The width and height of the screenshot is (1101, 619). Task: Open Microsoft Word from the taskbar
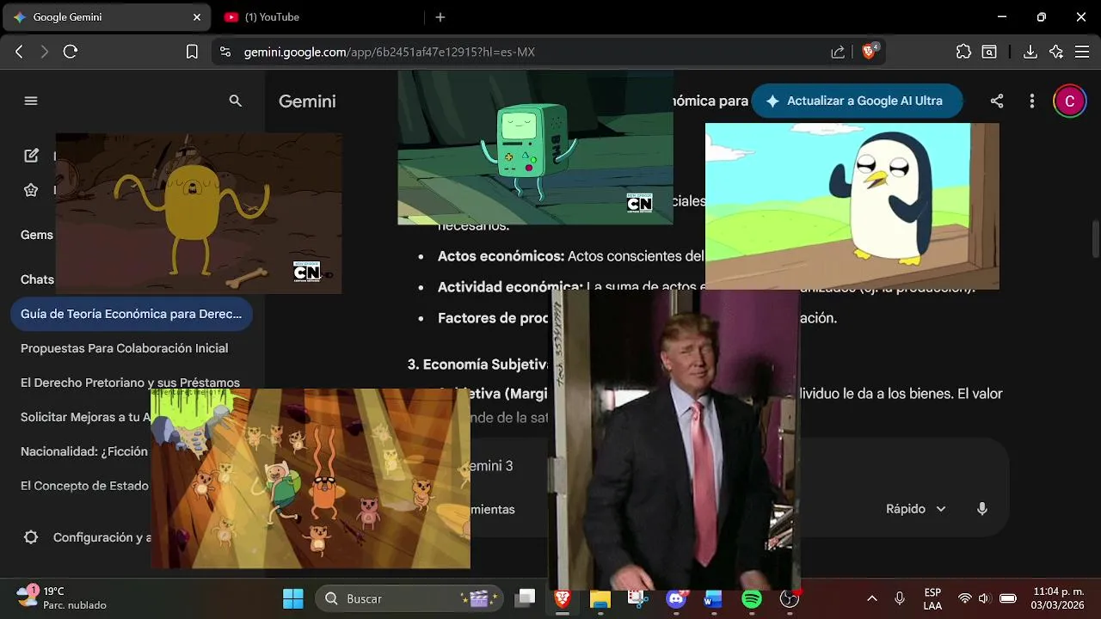(713, 598)
